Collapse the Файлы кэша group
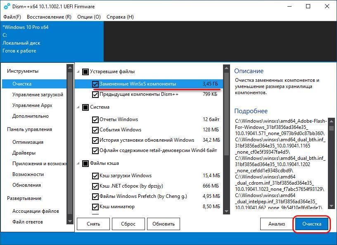This screenshot has height=245, width=337. click(x=78, y=164)
